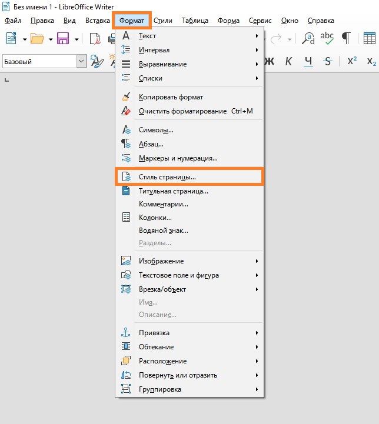
Task: Toggle strikethrough S formatting button
Action: point(328,61)
